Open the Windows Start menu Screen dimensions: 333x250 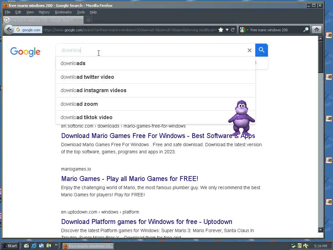(9, 246)
